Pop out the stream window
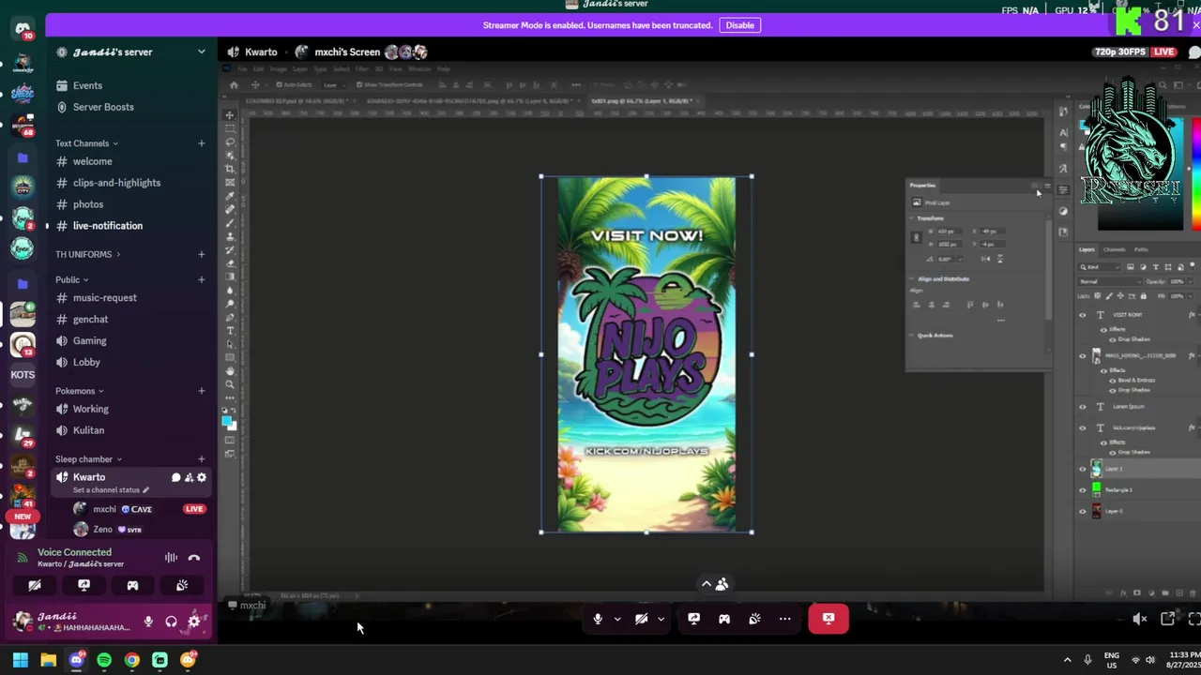Image resolution: width=1201 pixels, height=675 pixels. pos(1167,619)
